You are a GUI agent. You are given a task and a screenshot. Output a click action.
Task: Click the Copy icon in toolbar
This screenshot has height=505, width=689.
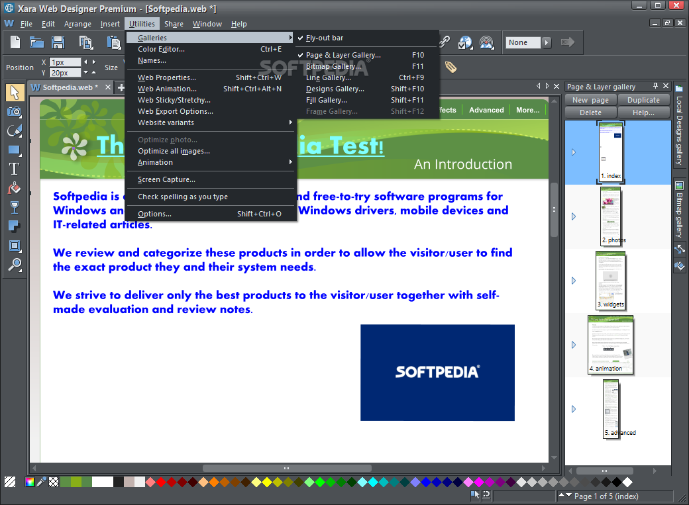[86, 42]
